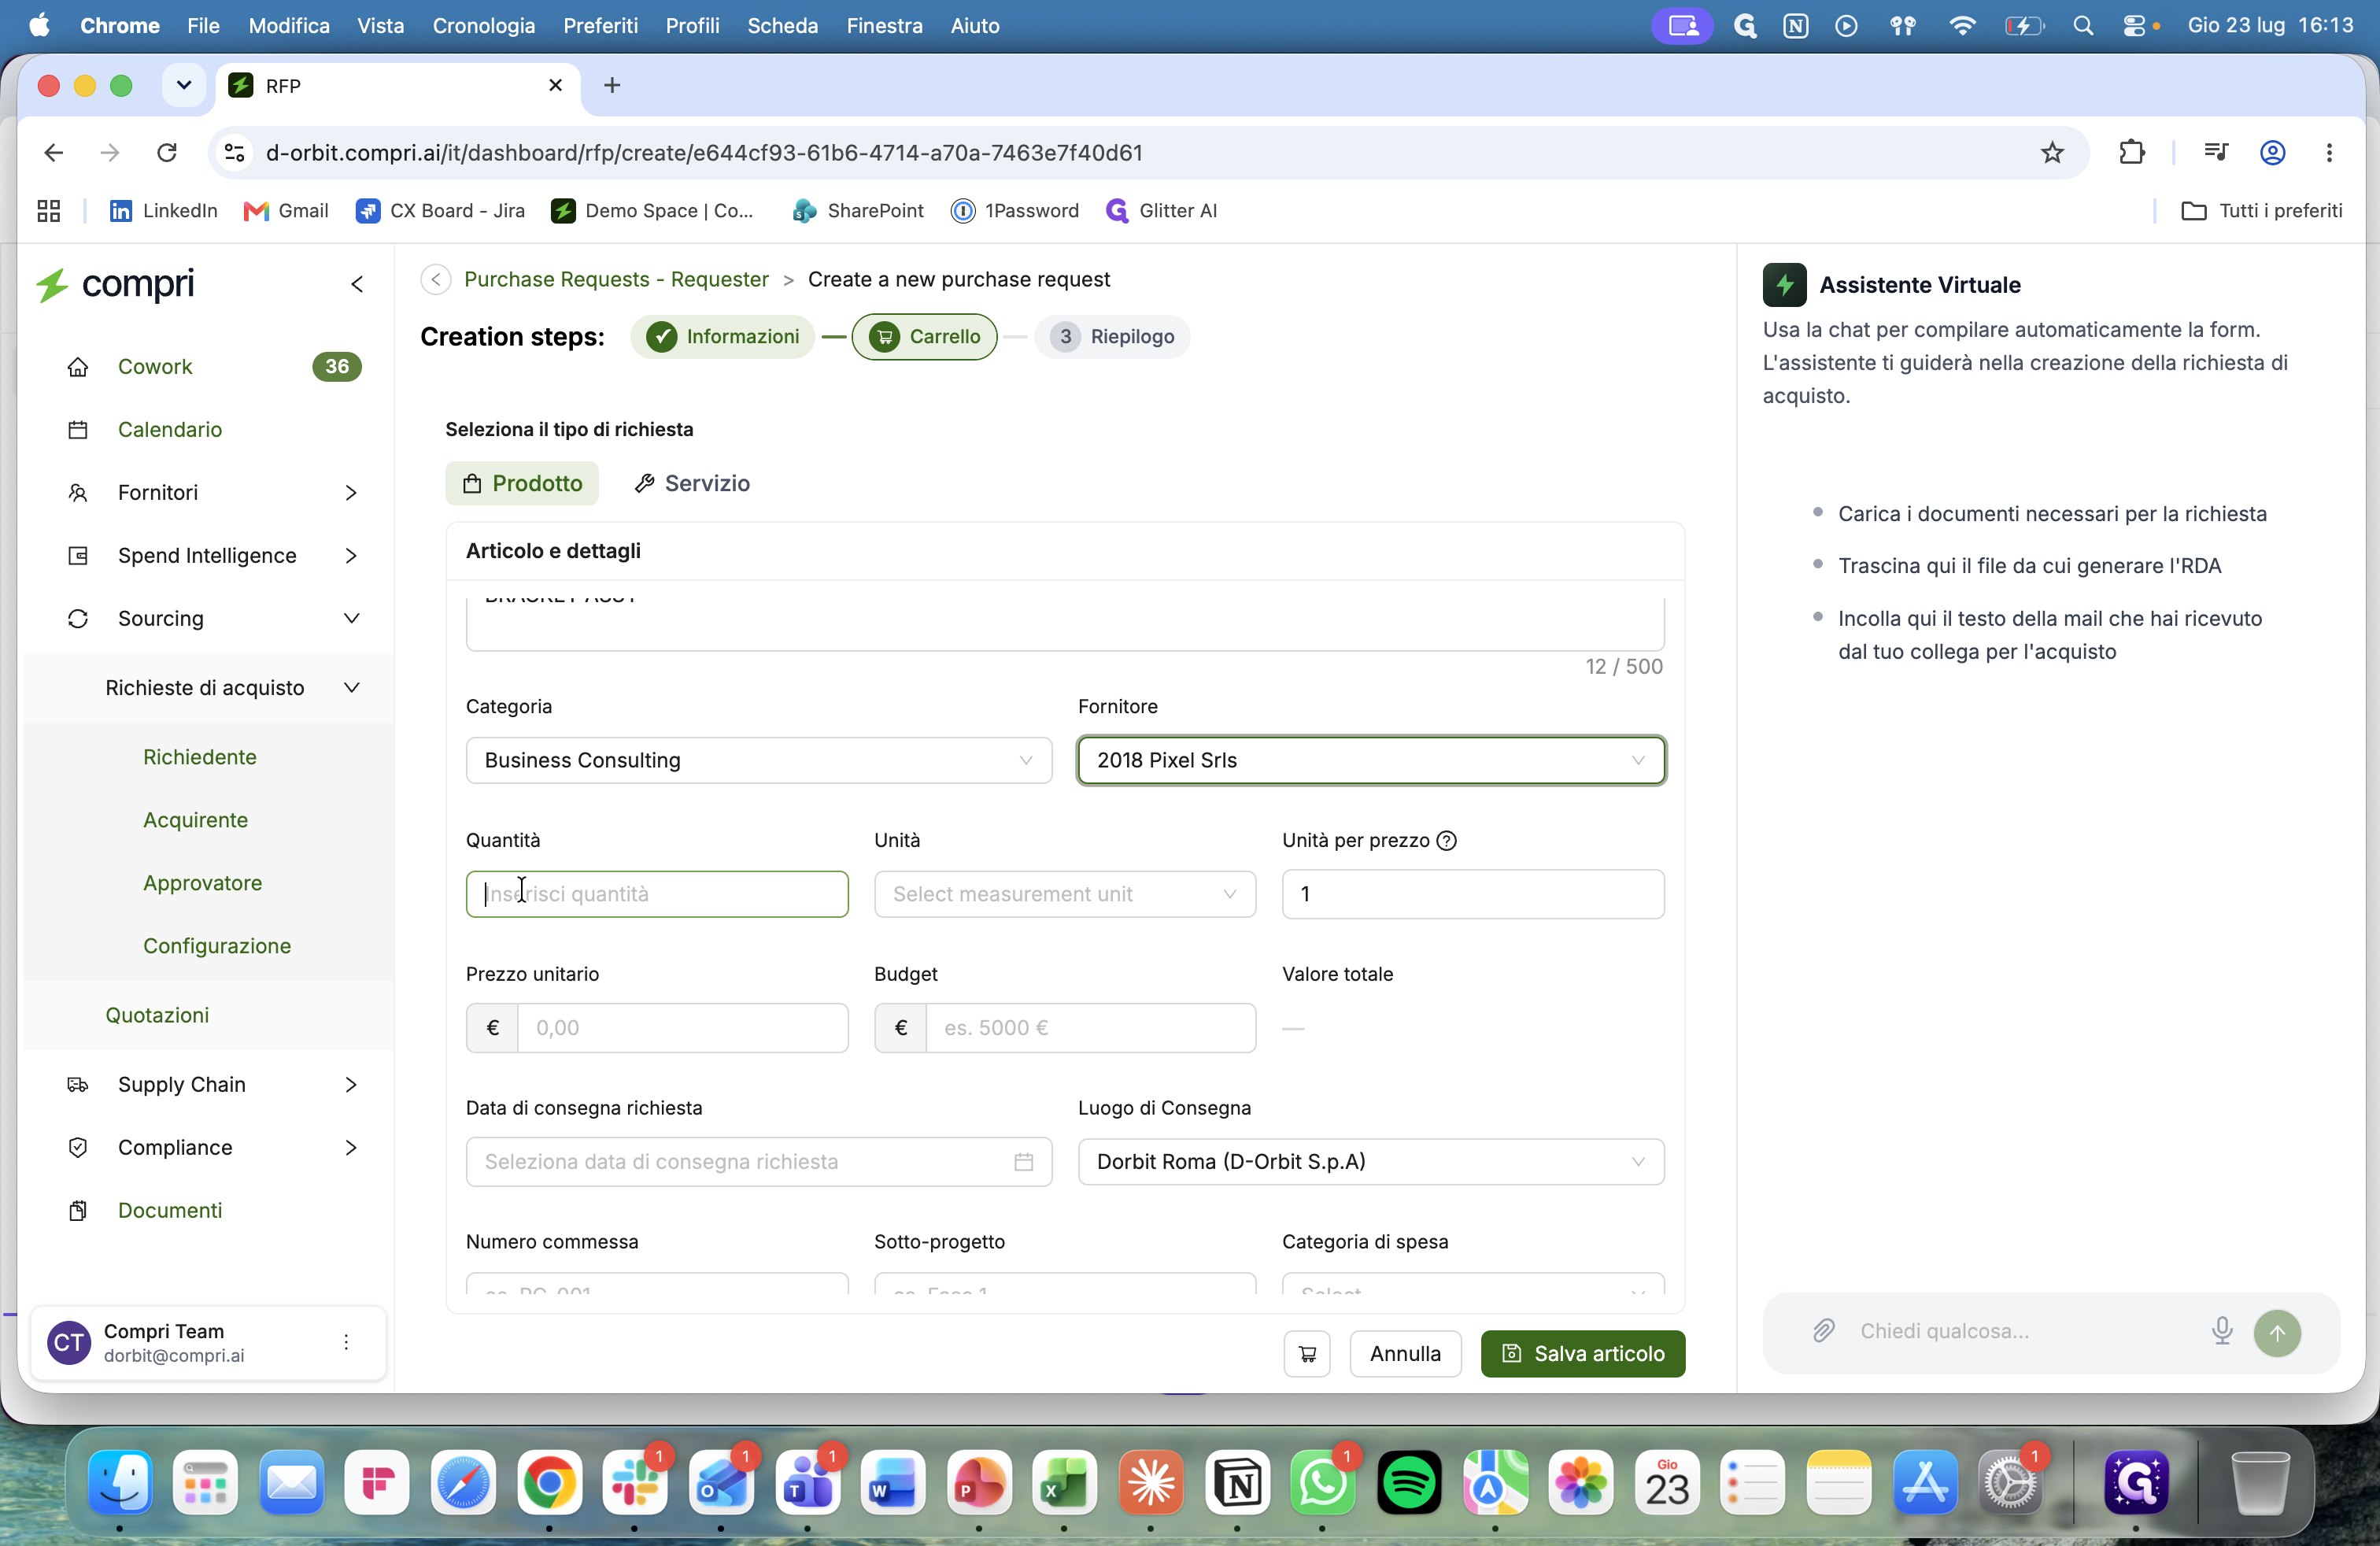Open the Purchase Requests - Requester breadcrumb
The image size is (2380, 1546).
[x=616, y=280]
